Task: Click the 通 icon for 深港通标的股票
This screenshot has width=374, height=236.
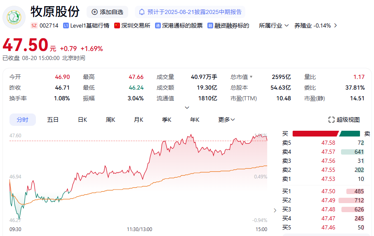Action: pos(158,25)
